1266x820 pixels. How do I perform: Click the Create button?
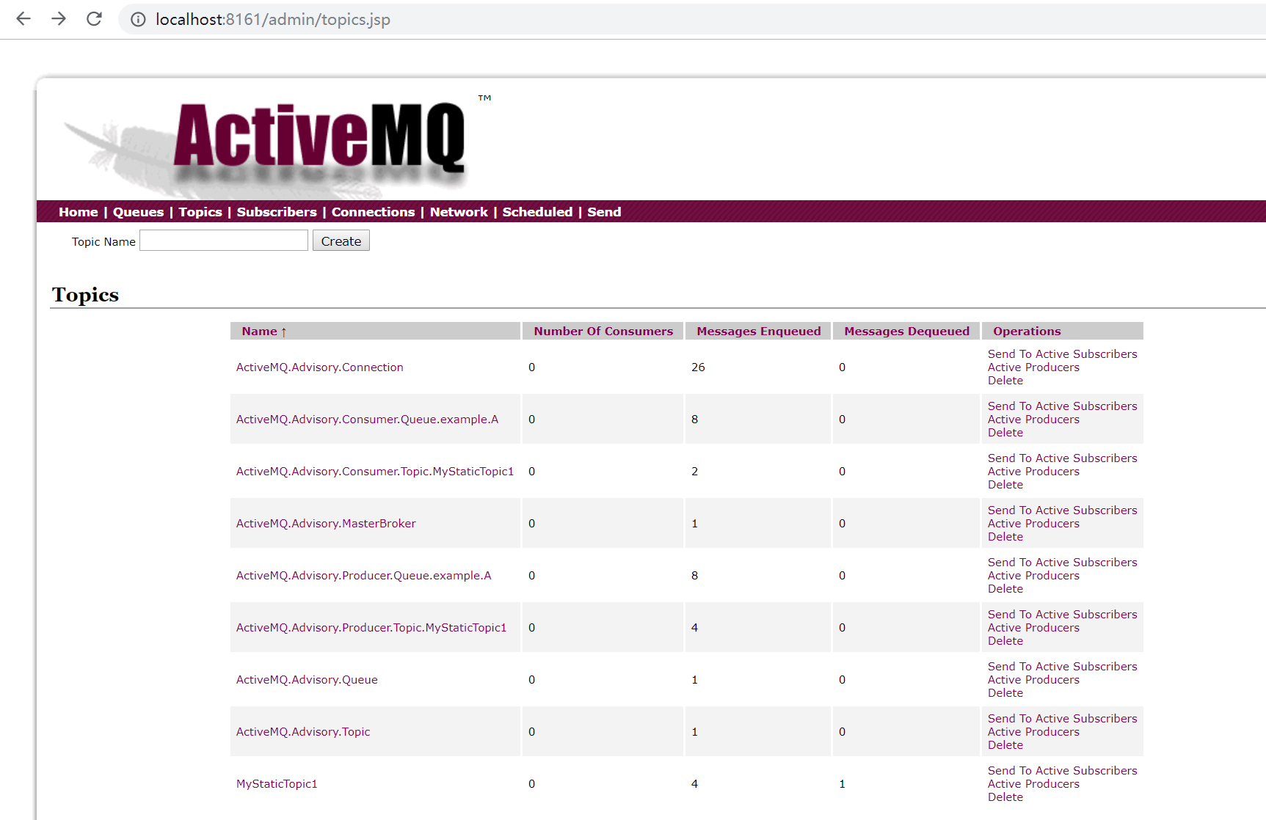(341, 241)
